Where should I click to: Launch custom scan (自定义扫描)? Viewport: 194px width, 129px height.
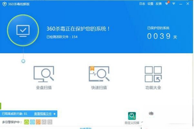pos(132,118)
